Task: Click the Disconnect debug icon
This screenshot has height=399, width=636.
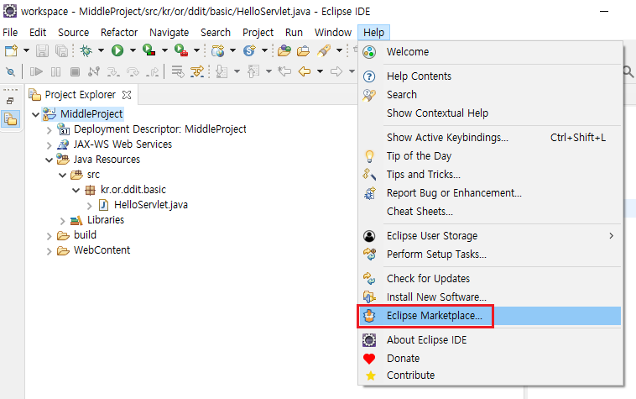Action: tap(94, 72)
